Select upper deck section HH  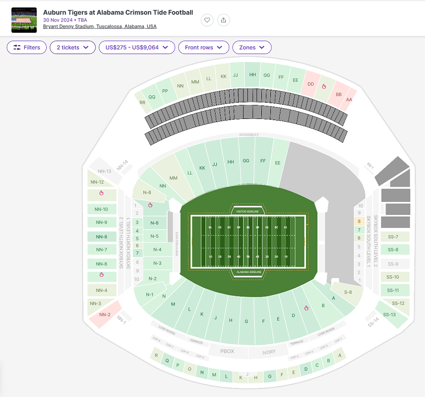pos(252,75)
